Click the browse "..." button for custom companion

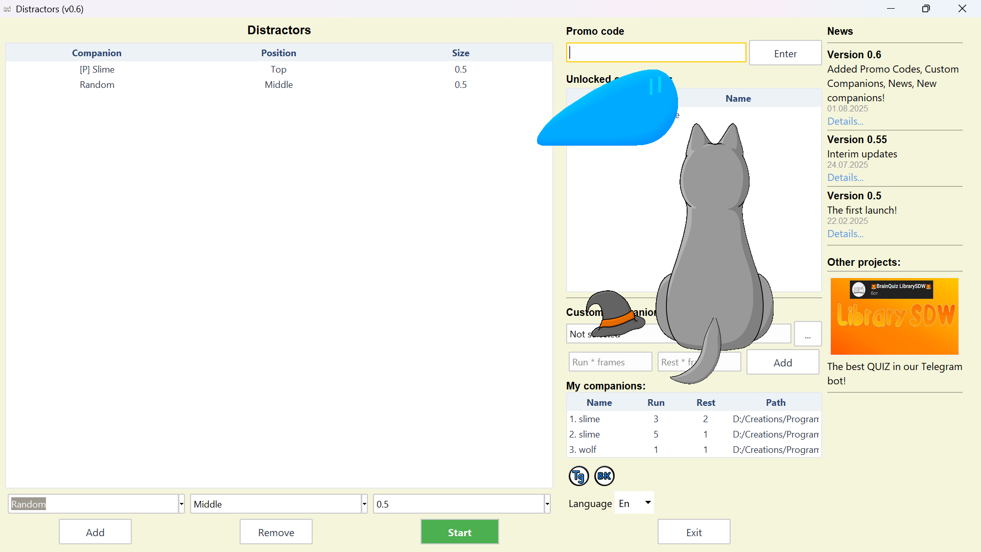[807, 334]
